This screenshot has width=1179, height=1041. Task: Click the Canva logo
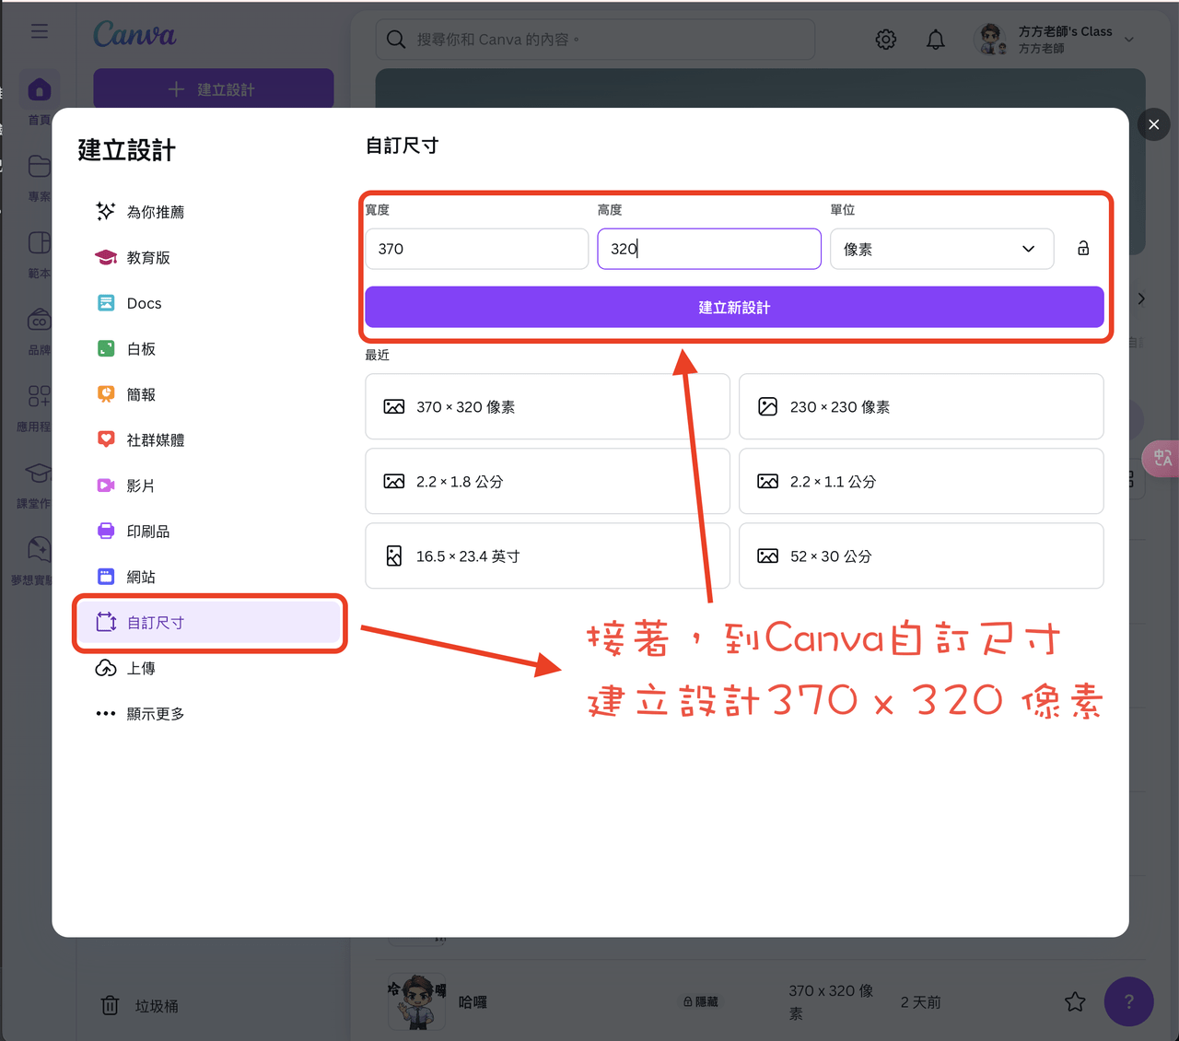pyautogui.click(x=134, y=35)
